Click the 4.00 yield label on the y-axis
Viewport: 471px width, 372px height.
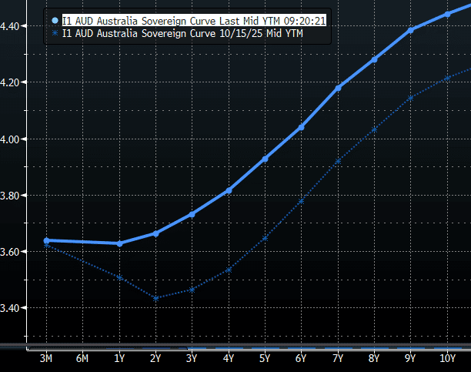pyautogui.click(x=15, y=139)
